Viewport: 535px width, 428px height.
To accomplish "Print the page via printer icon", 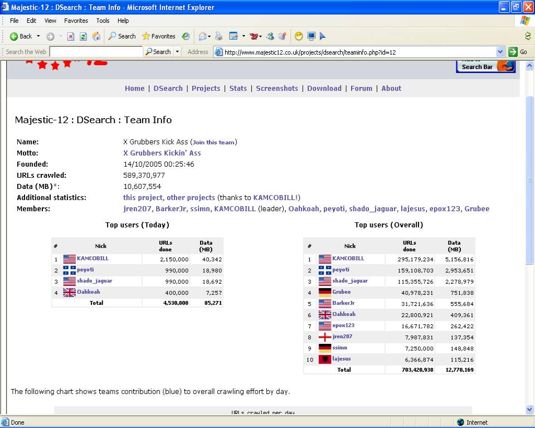I will pos(218,36).
